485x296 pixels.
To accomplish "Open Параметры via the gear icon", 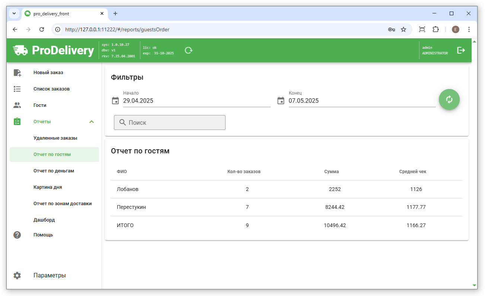I will coord(17,276).
